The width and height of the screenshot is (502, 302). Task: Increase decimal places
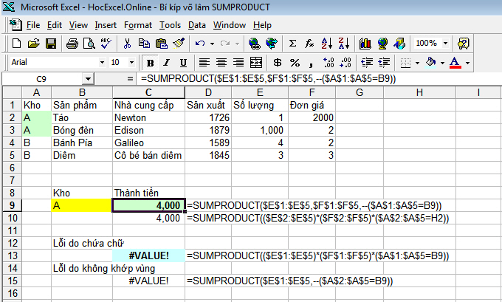tap(329, 63)
